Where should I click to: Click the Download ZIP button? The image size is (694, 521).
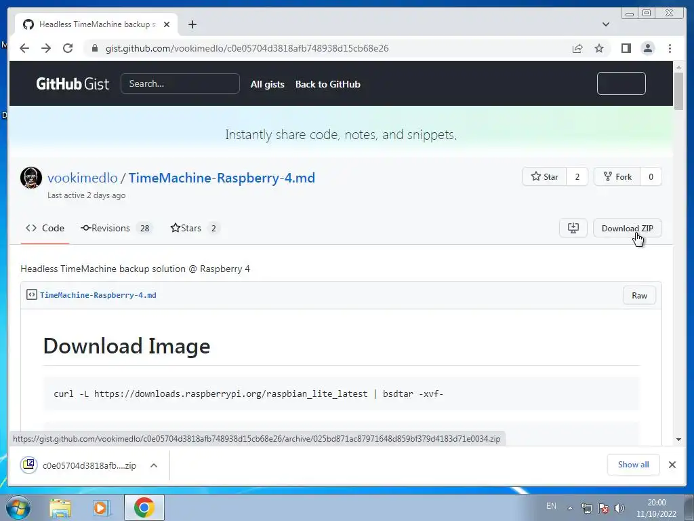[x=627, y=228]
